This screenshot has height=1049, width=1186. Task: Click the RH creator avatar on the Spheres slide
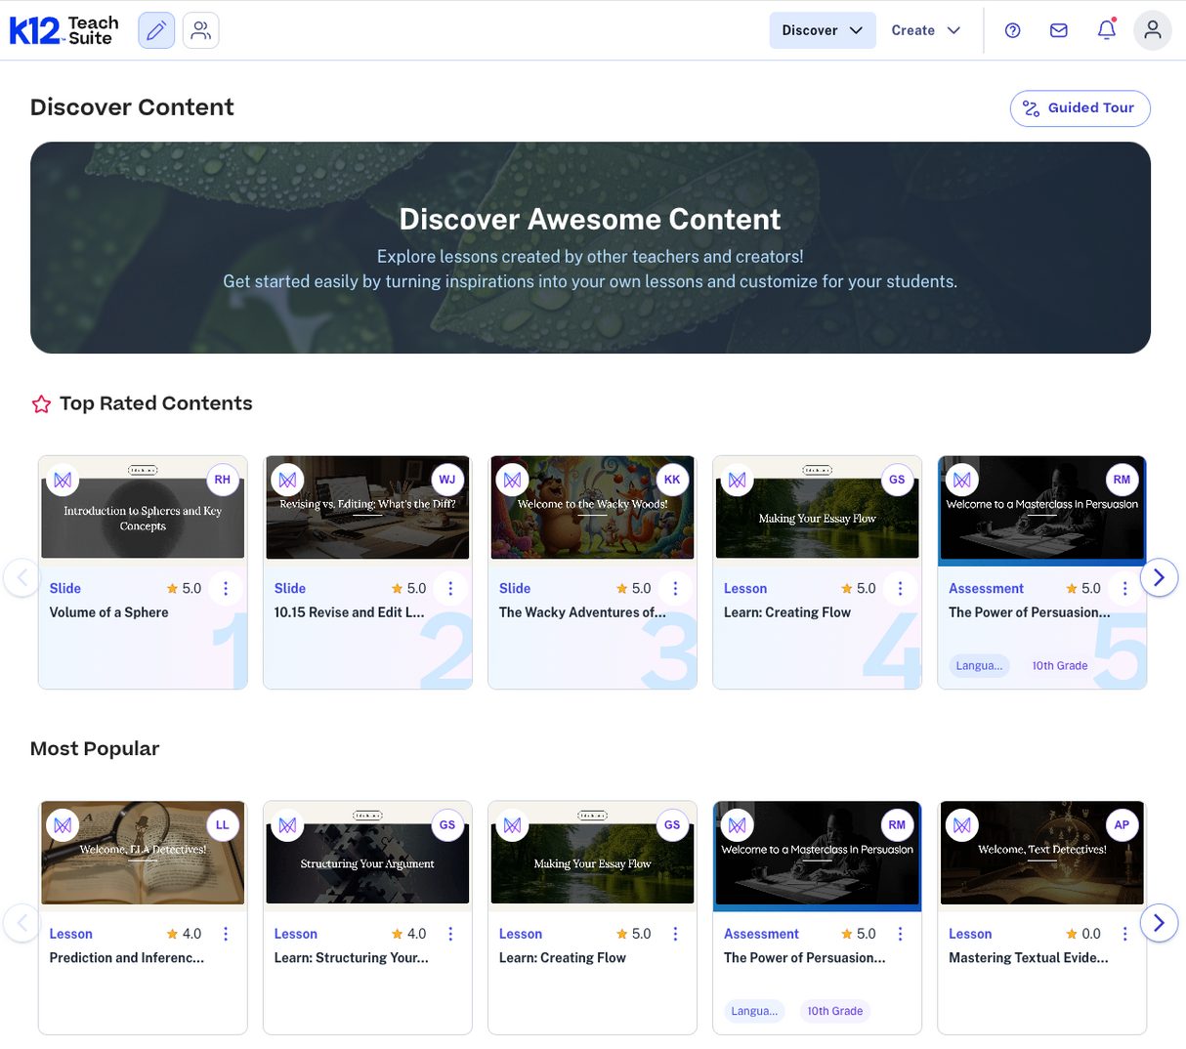coord(223,479)
